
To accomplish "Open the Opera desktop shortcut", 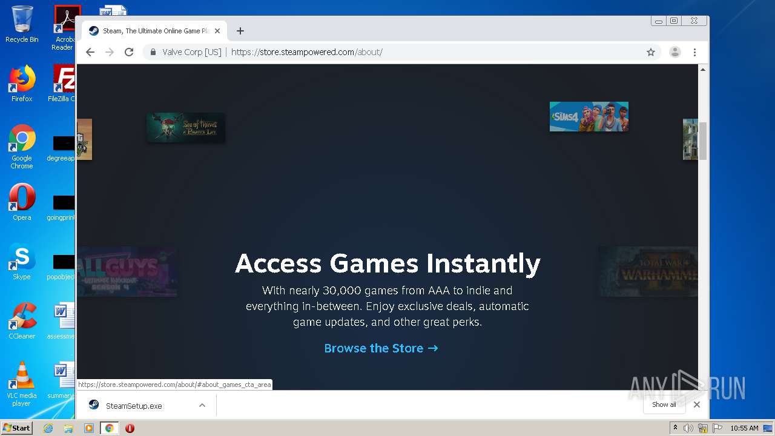I will pyautogui.click(x=22, y=202).
